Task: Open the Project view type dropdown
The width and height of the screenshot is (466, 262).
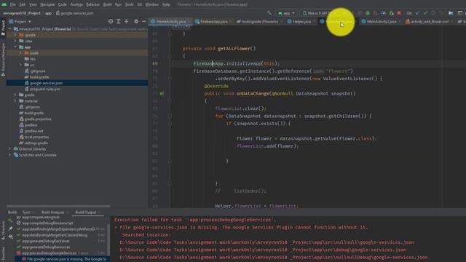Action: click(20, 21)
